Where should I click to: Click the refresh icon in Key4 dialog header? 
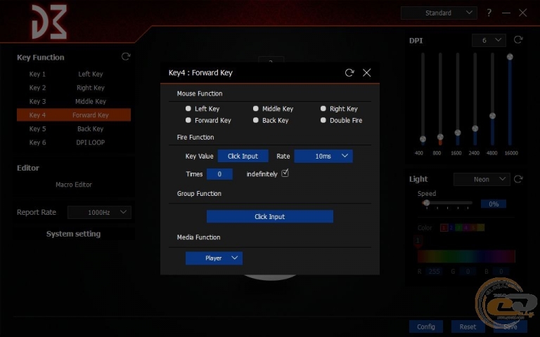pyautogui.click(x=349, y=72)
